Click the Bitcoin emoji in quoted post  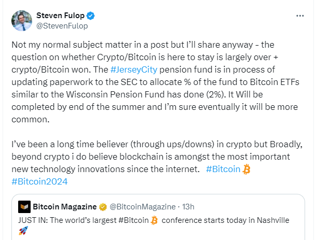(x=154, y=220)
